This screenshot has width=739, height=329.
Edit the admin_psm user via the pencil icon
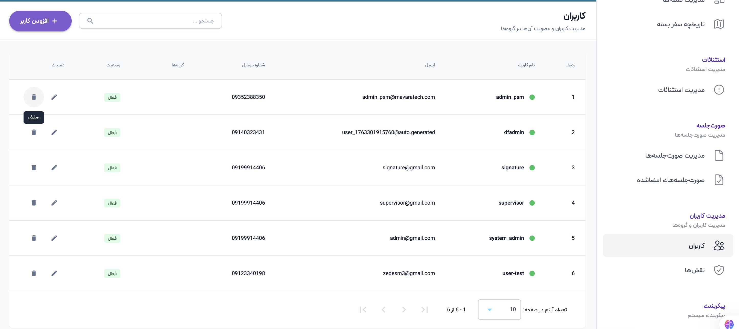tap(54, 97)
